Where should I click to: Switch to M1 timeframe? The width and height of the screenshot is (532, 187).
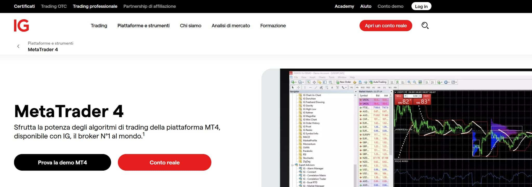point(352,88)
